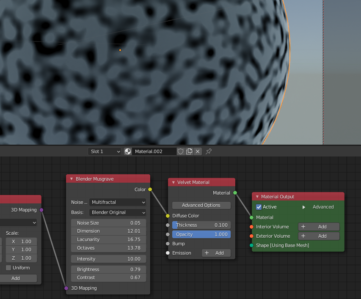
Task: Pin the node tree with pin icon
Action: point(209,151)
